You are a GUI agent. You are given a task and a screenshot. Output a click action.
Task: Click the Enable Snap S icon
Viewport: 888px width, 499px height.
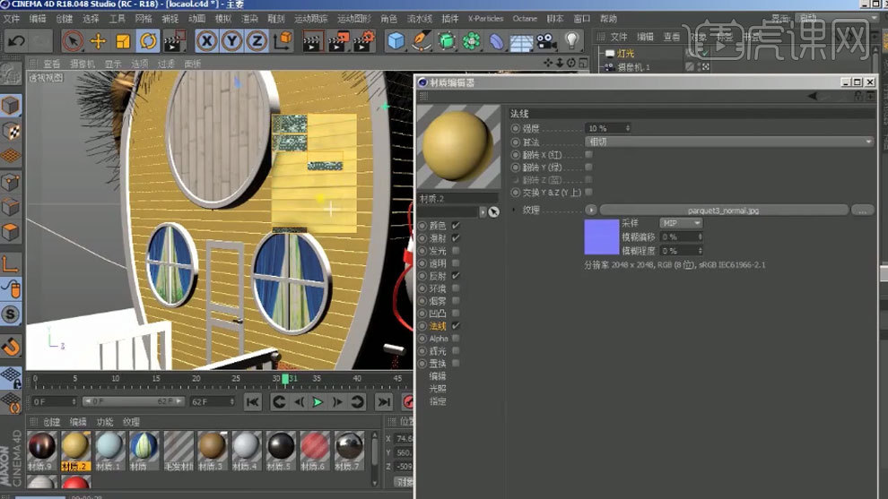click(10, 314)
